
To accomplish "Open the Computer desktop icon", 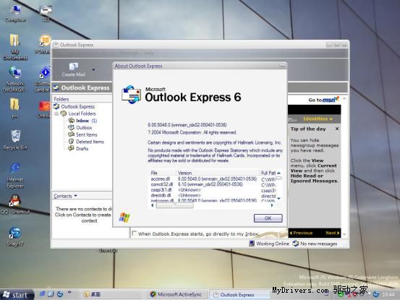I will click(x=15, y=13).
